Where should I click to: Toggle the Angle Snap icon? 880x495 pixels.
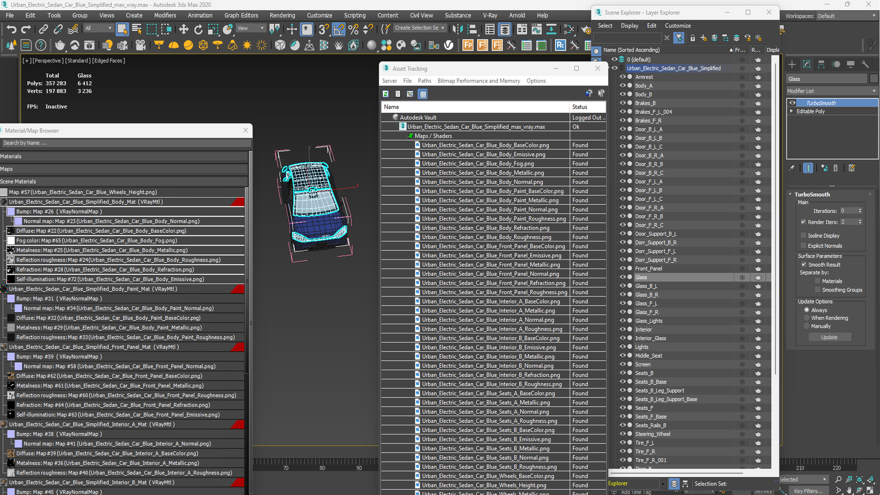(x=339, y=29)
